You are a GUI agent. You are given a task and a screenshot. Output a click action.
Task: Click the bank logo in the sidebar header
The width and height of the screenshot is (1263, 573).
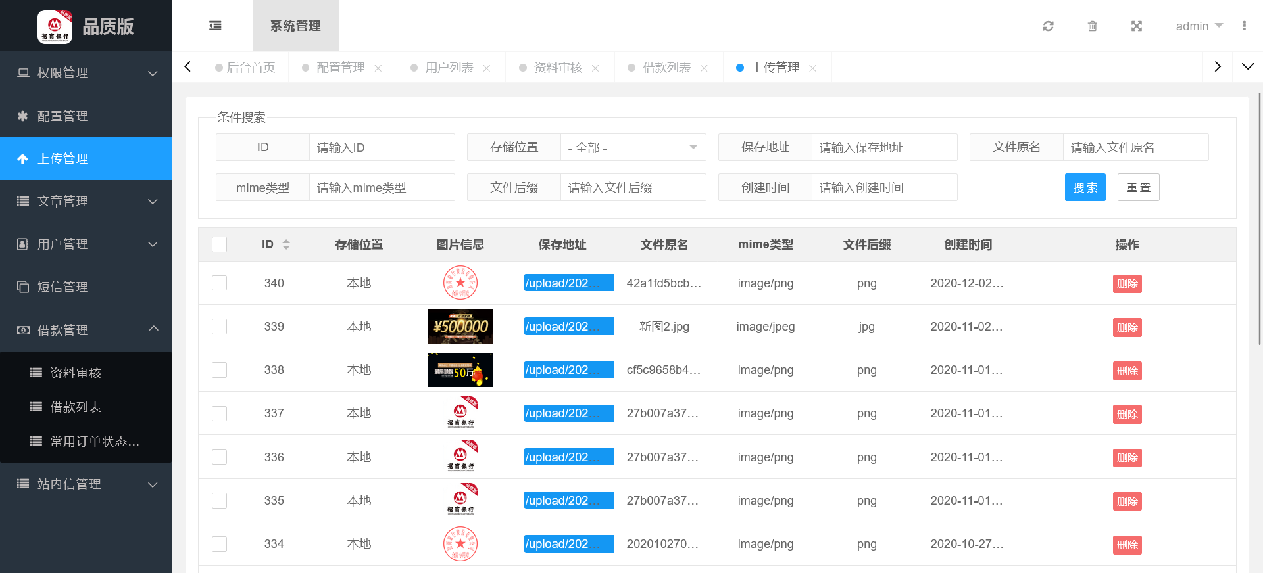(x=55, y=26)
